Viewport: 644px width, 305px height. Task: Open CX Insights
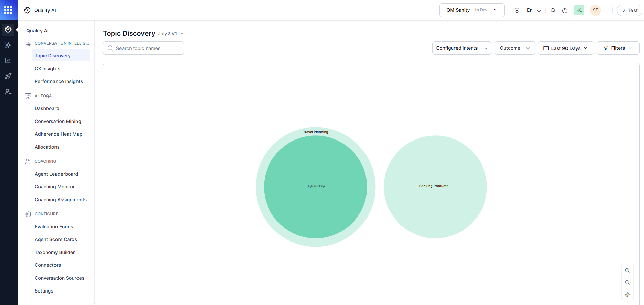click(x=47, y=69)
